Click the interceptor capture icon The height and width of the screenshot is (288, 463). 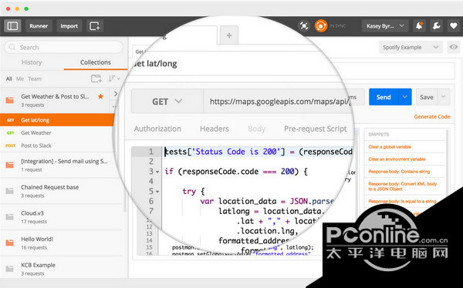[x=304, y=26]
